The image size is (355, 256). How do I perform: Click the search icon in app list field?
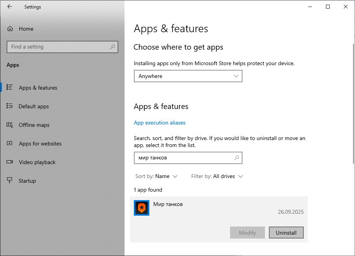coord(237,158)
